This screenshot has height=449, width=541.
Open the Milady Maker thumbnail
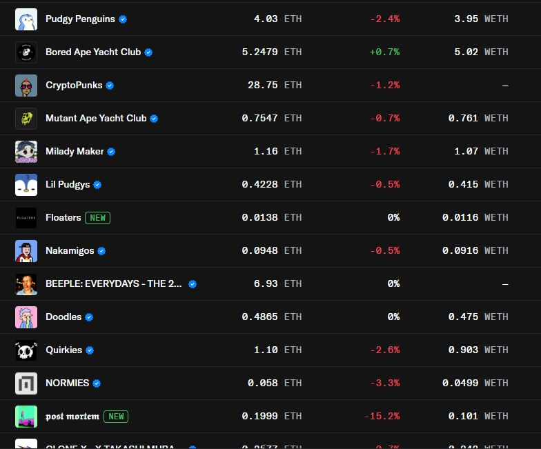[x=26, y=152]
